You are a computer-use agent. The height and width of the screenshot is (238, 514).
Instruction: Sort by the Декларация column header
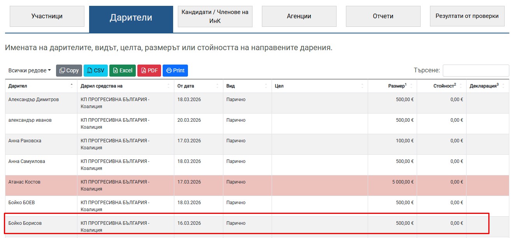tap(487, 86)
